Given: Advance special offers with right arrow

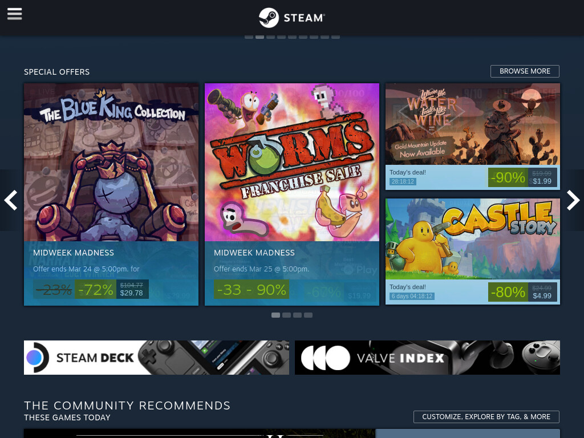Looking at the screenshot, I should 573,200.
